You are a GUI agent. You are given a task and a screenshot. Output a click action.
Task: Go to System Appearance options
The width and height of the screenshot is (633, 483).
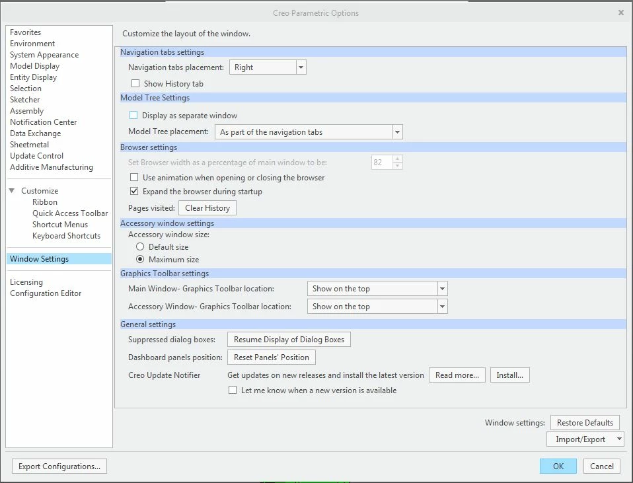[x=44, y=55]
